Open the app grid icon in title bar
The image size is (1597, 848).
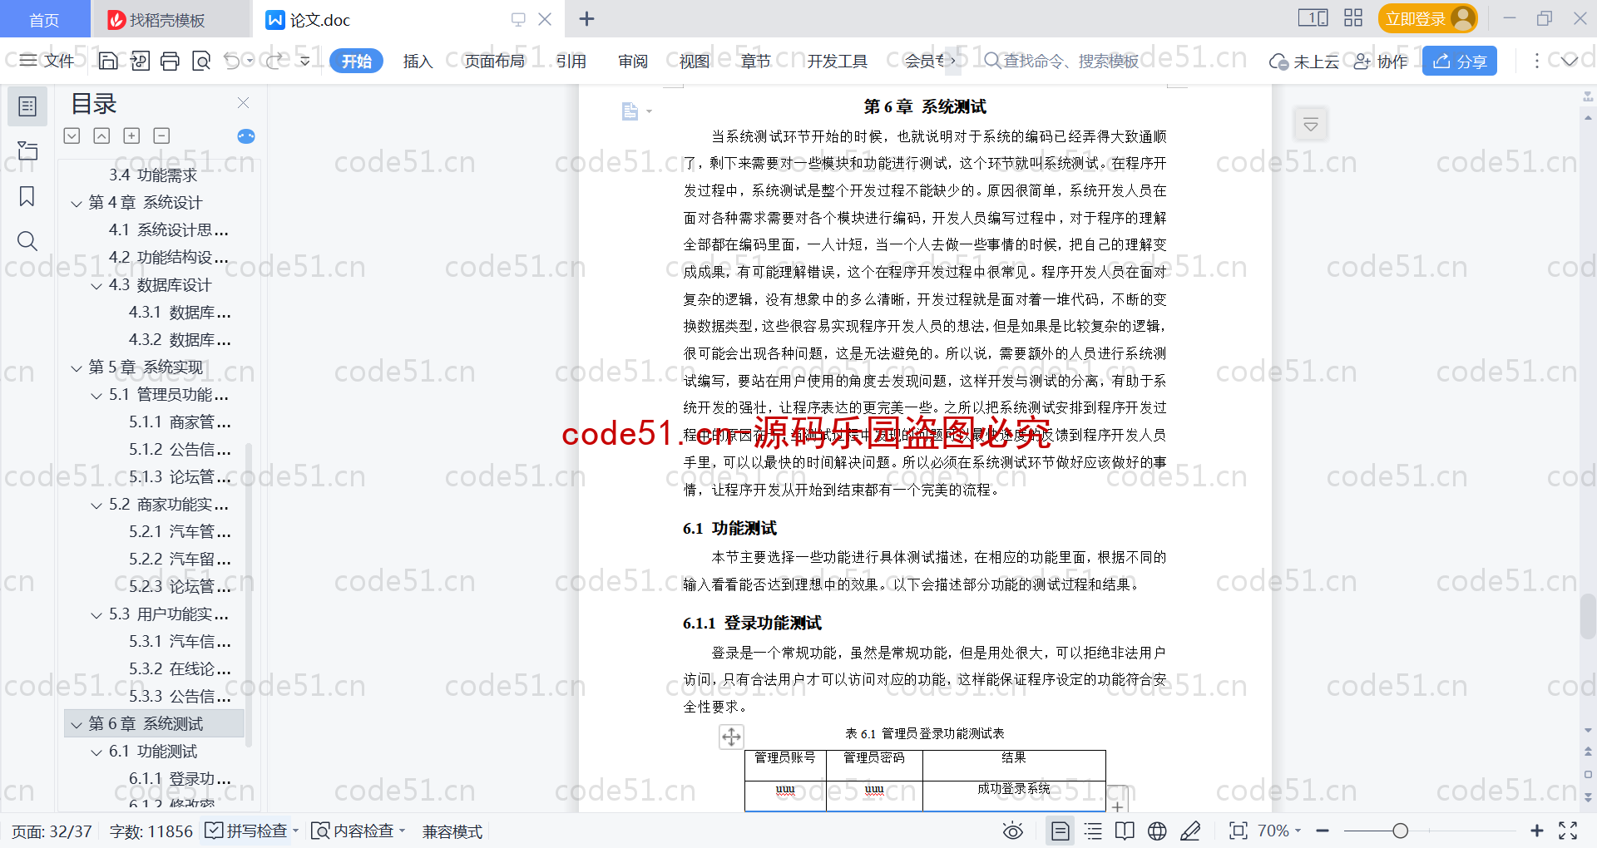click(1353, 18)
